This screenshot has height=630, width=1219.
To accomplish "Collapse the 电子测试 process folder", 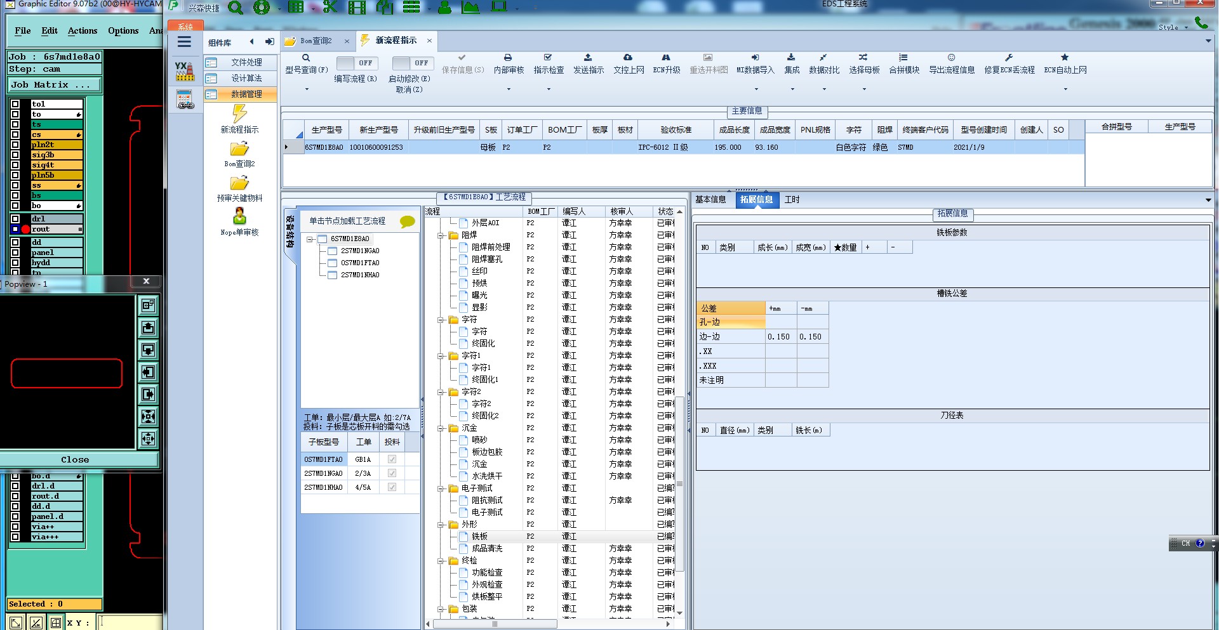I will [x=441, y=489].
